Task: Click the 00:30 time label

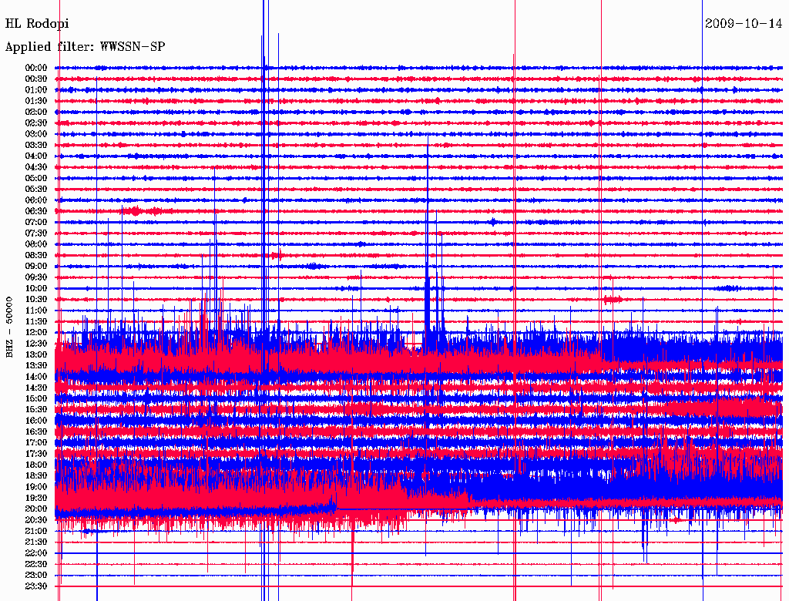Action: pos(36,79)
